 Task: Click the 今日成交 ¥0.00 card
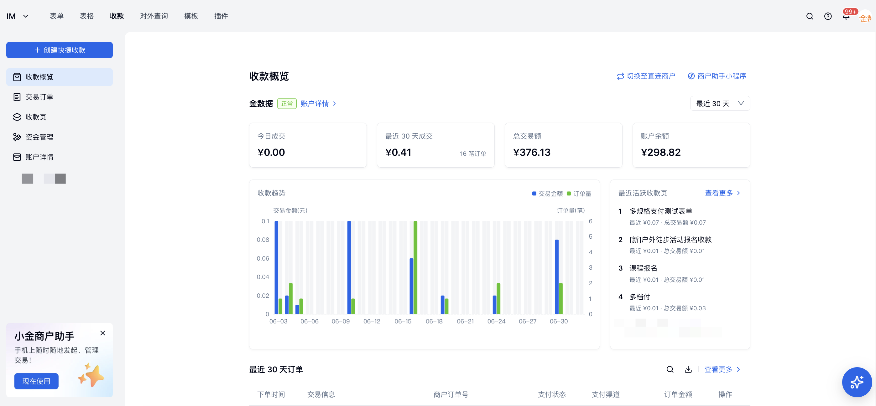pos(308,145)
